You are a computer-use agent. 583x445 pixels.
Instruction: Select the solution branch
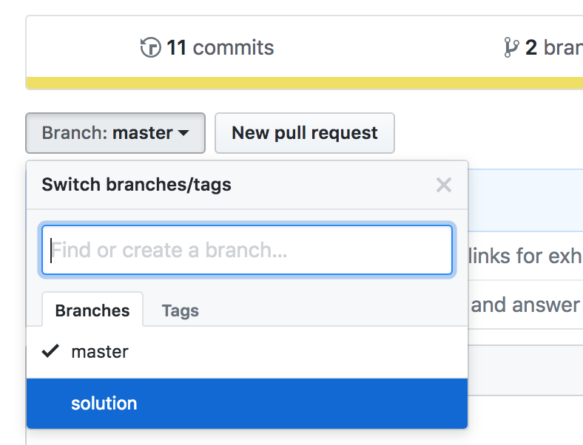coord(247,404)
